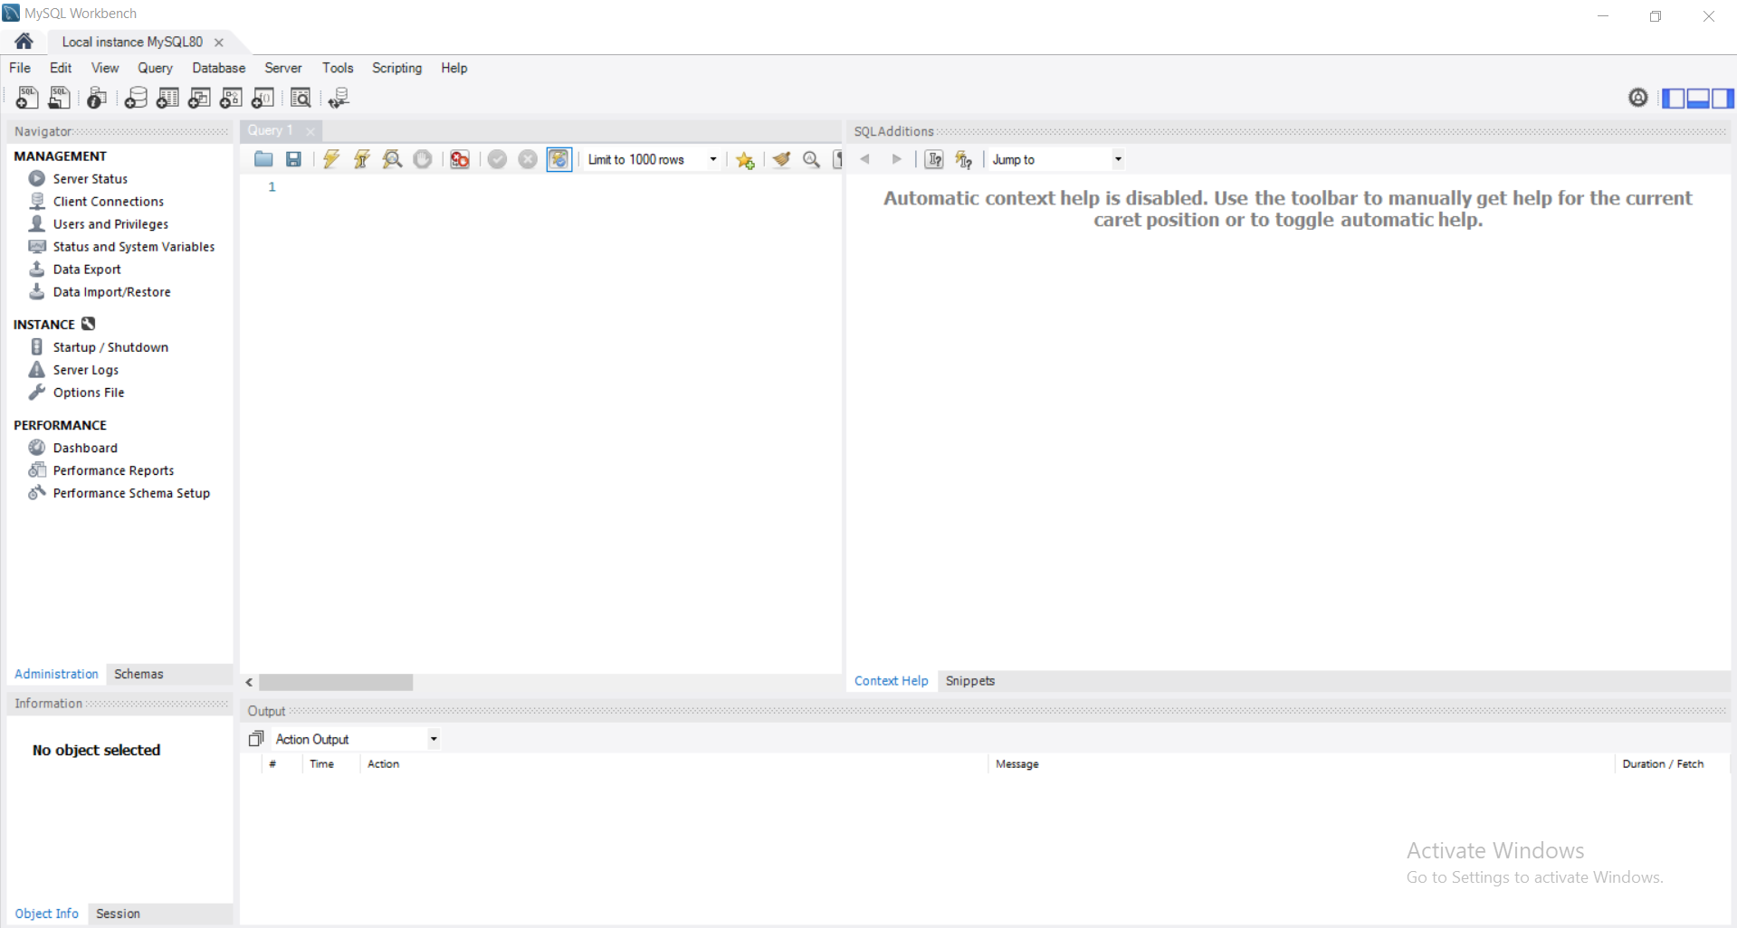1737x928 pixels.
Task: Switch to the Session tab
Action: [118, 914]
